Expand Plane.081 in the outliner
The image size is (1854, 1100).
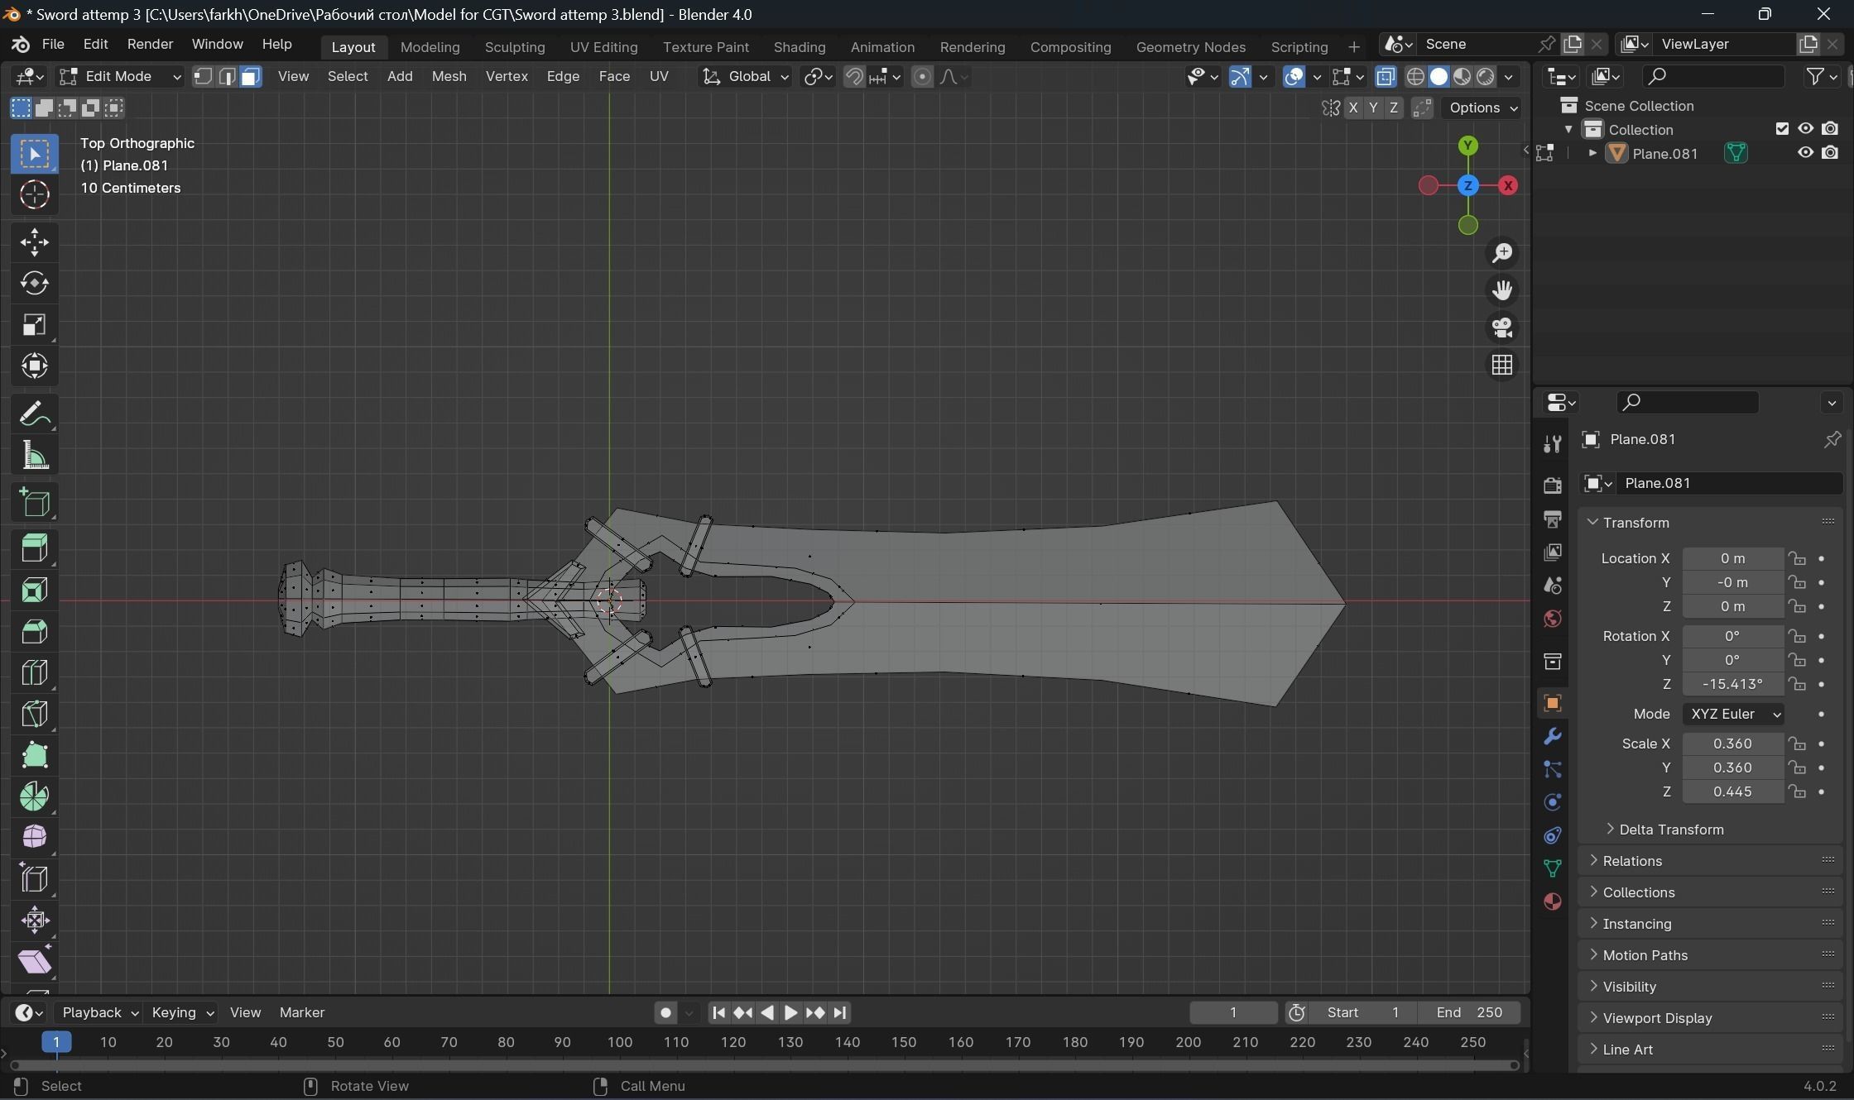tap(1592, 153)
